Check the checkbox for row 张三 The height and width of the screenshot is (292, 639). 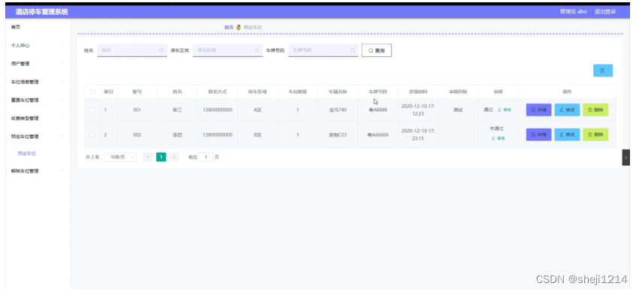[x=92, y=110]
